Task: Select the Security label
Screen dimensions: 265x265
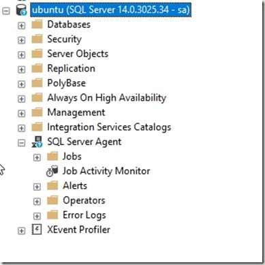Action: (x=64, y=40)
